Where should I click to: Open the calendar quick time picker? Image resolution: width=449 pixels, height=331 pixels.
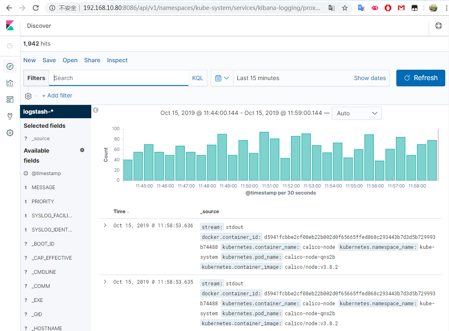pyautogui.click(x=222, y=78)
